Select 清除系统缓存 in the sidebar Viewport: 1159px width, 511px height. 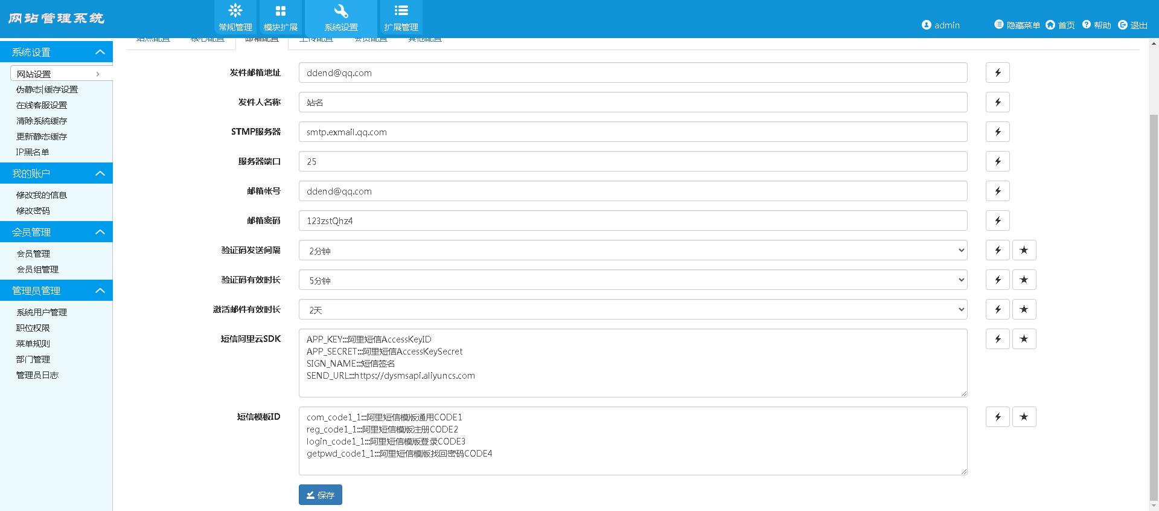pyautogui.click(x=42, y=121)
